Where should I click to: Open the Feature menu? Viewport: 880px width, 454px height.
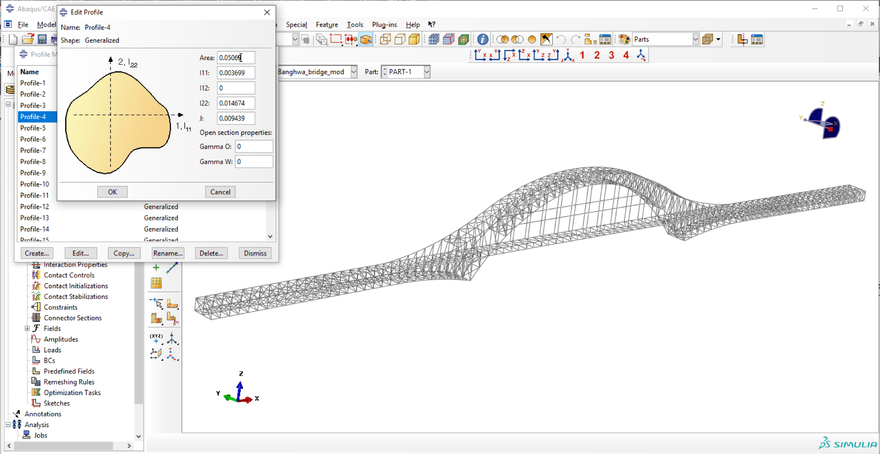(326, 25)
